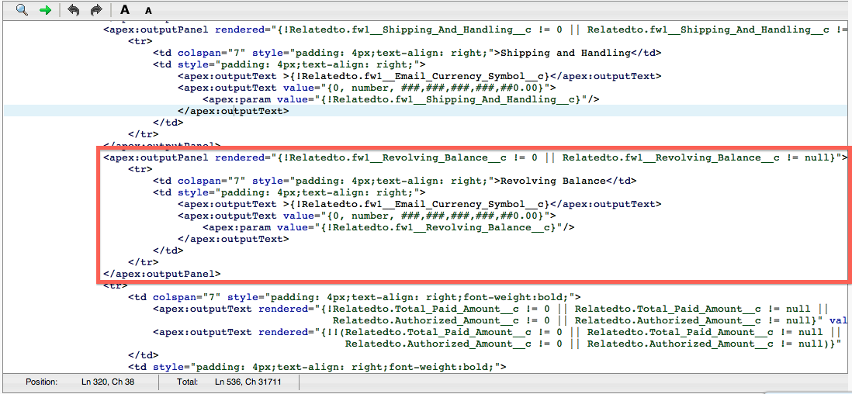The width and height of the screenshot is (852, 394).
Task: Click the Shipping_And_Handling__c apex:param line
Action: point(401,99)
